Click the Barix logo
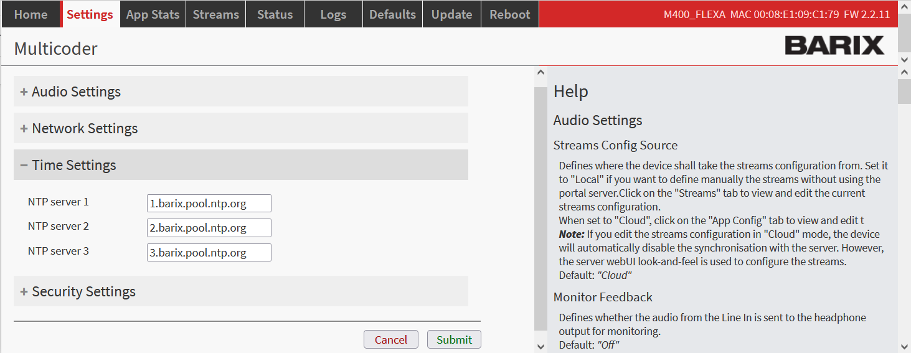The width and height of the screenshot is (911, 353). 834,45
